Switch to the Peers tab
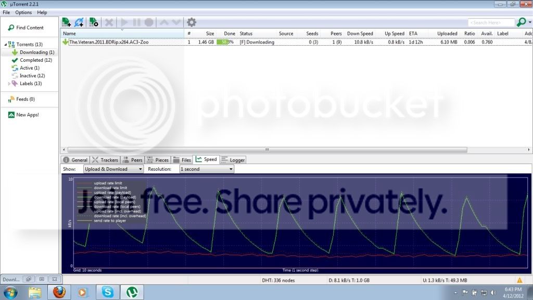Viewport: 533px width, 300px height. tap(133, 160)
